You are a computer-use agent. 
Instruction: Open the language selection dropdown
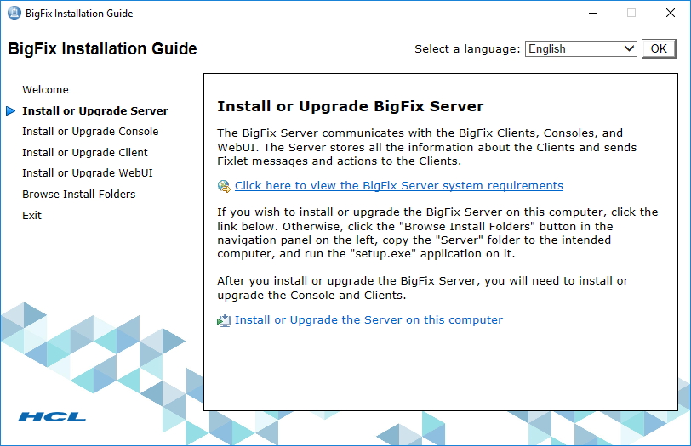click(x=580, y=48)
